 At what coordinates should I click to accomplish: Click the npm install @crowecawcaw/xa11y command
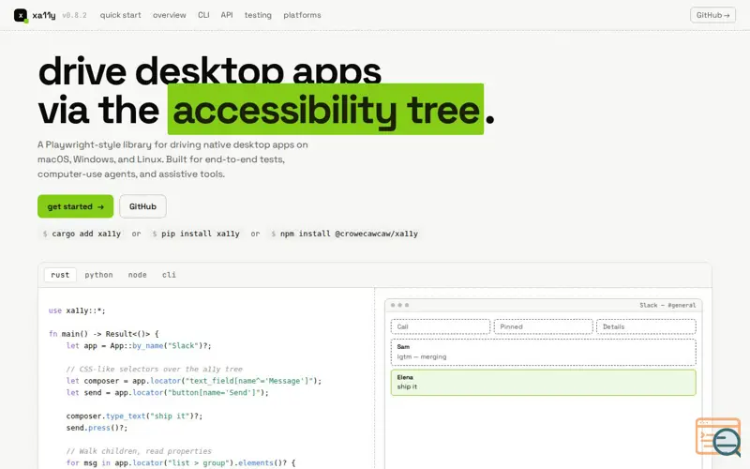pyautogui.click(x=344, y=234)
